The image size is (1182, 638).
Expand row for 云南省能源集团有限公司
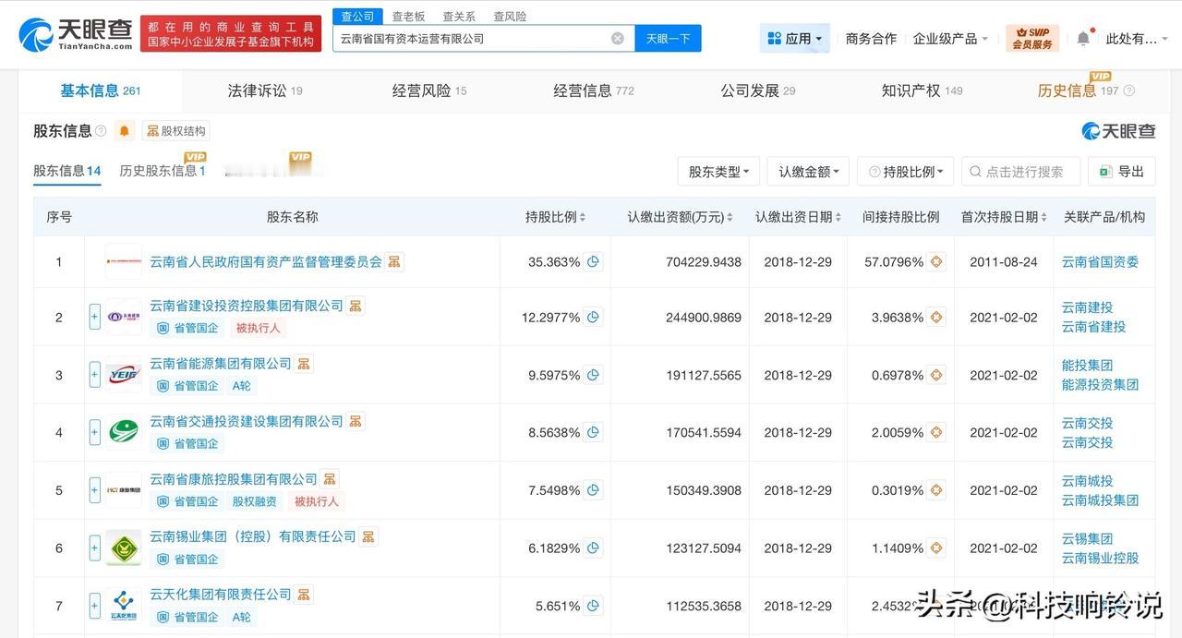[94, 375]
